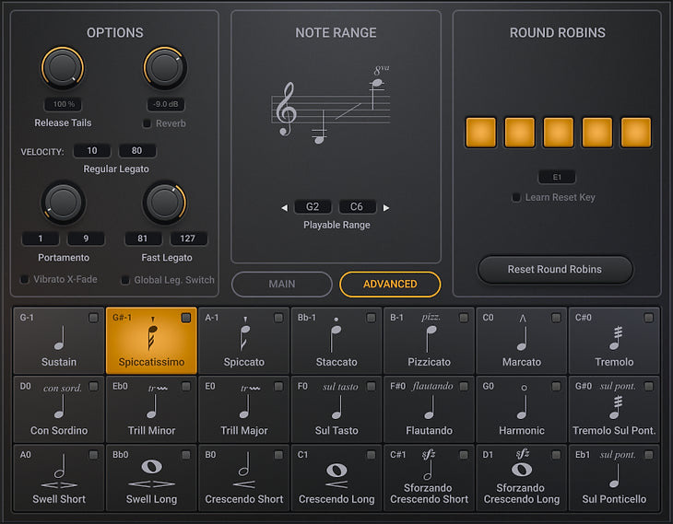Choose the Marcato articulation
Screen dimensions: 673x524
(x=522, y=341)
